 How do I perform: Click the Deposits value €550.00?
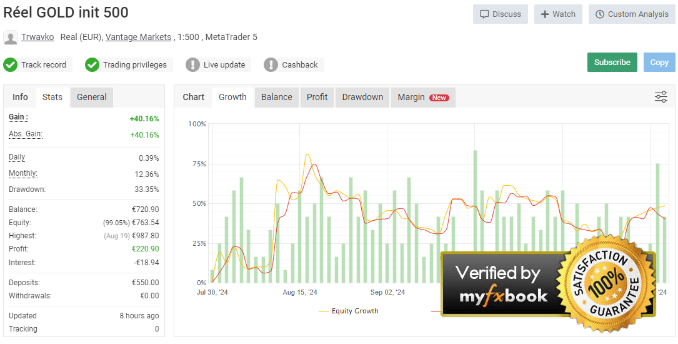click(x=145, y=283)
